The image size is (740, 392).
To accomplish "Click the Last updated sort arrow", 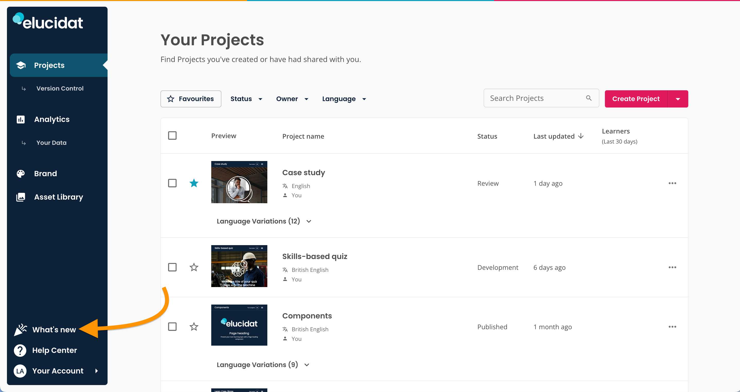I will 581,136.
